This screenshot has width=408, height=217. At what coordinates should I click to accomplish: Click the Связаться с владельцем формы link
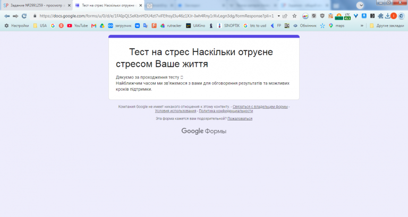[x=260, y=107]
